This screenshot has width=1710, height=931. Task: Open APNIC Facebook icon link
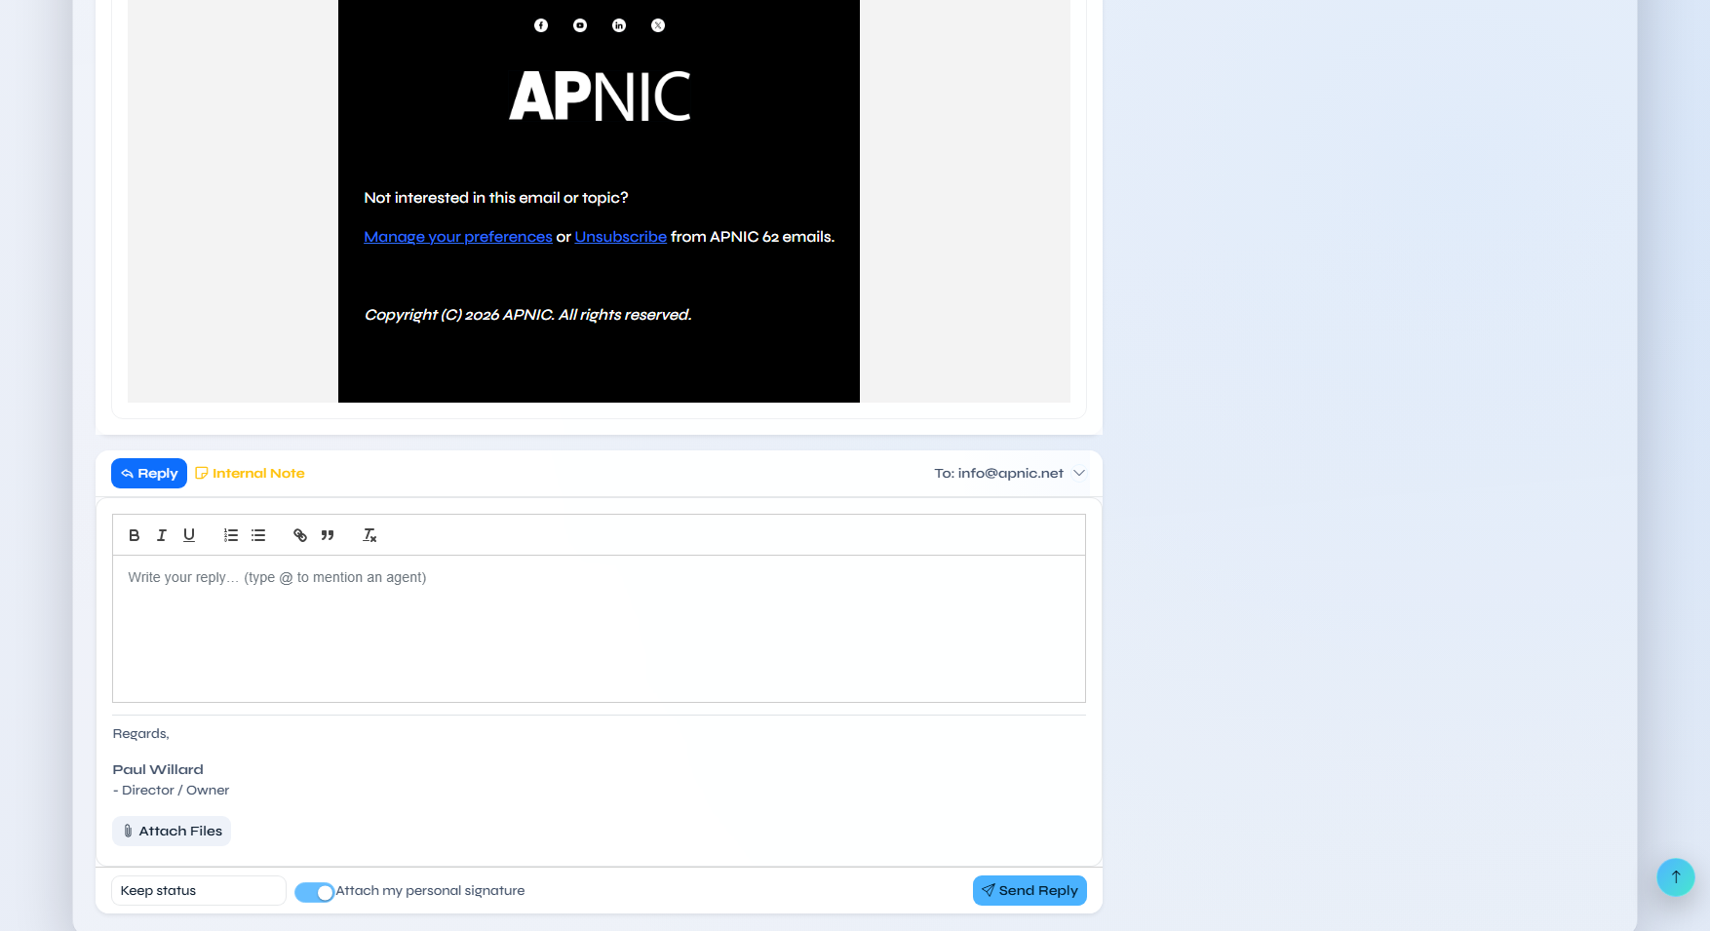(x=541, y=25)
